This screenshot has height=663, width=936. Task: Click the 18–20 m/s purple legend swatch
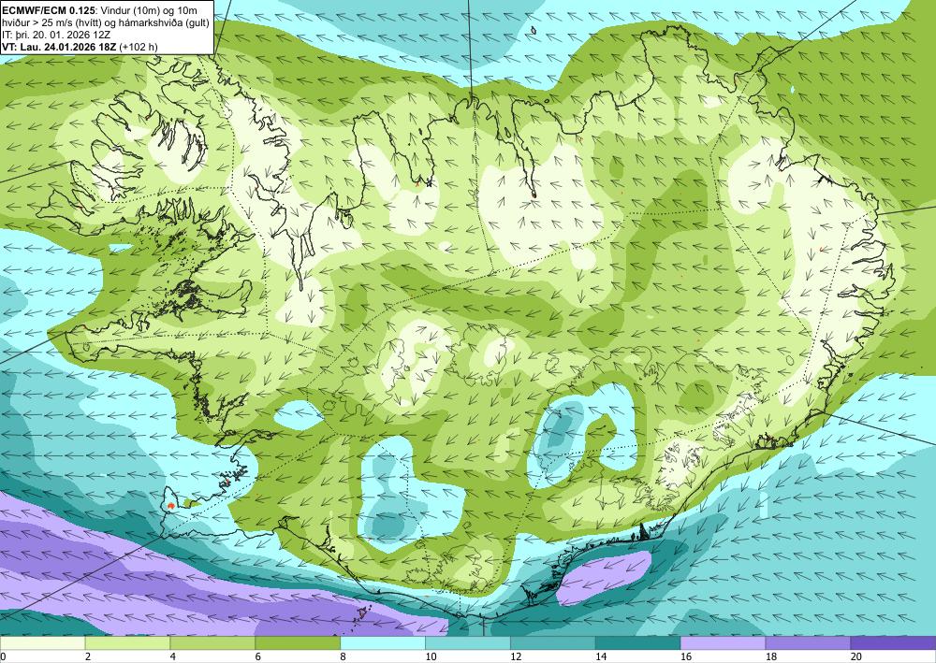pos(809,643)
